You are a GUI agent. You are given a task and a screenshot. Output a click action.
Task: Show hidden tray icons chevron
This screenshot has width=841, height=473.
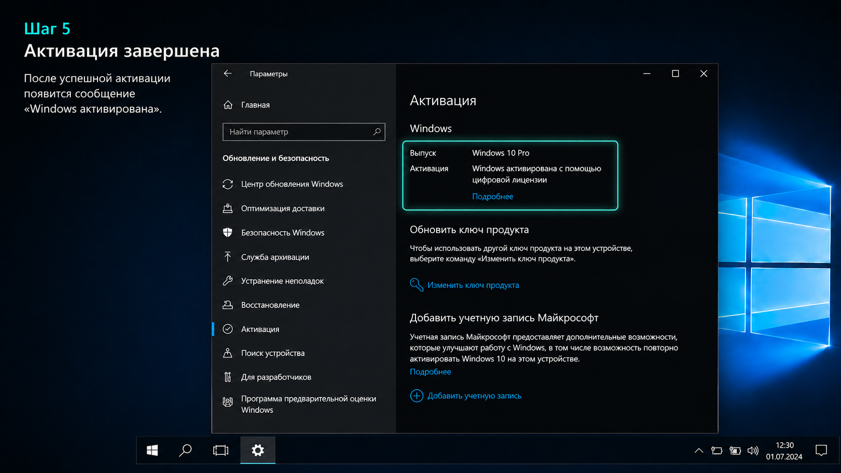699,451
